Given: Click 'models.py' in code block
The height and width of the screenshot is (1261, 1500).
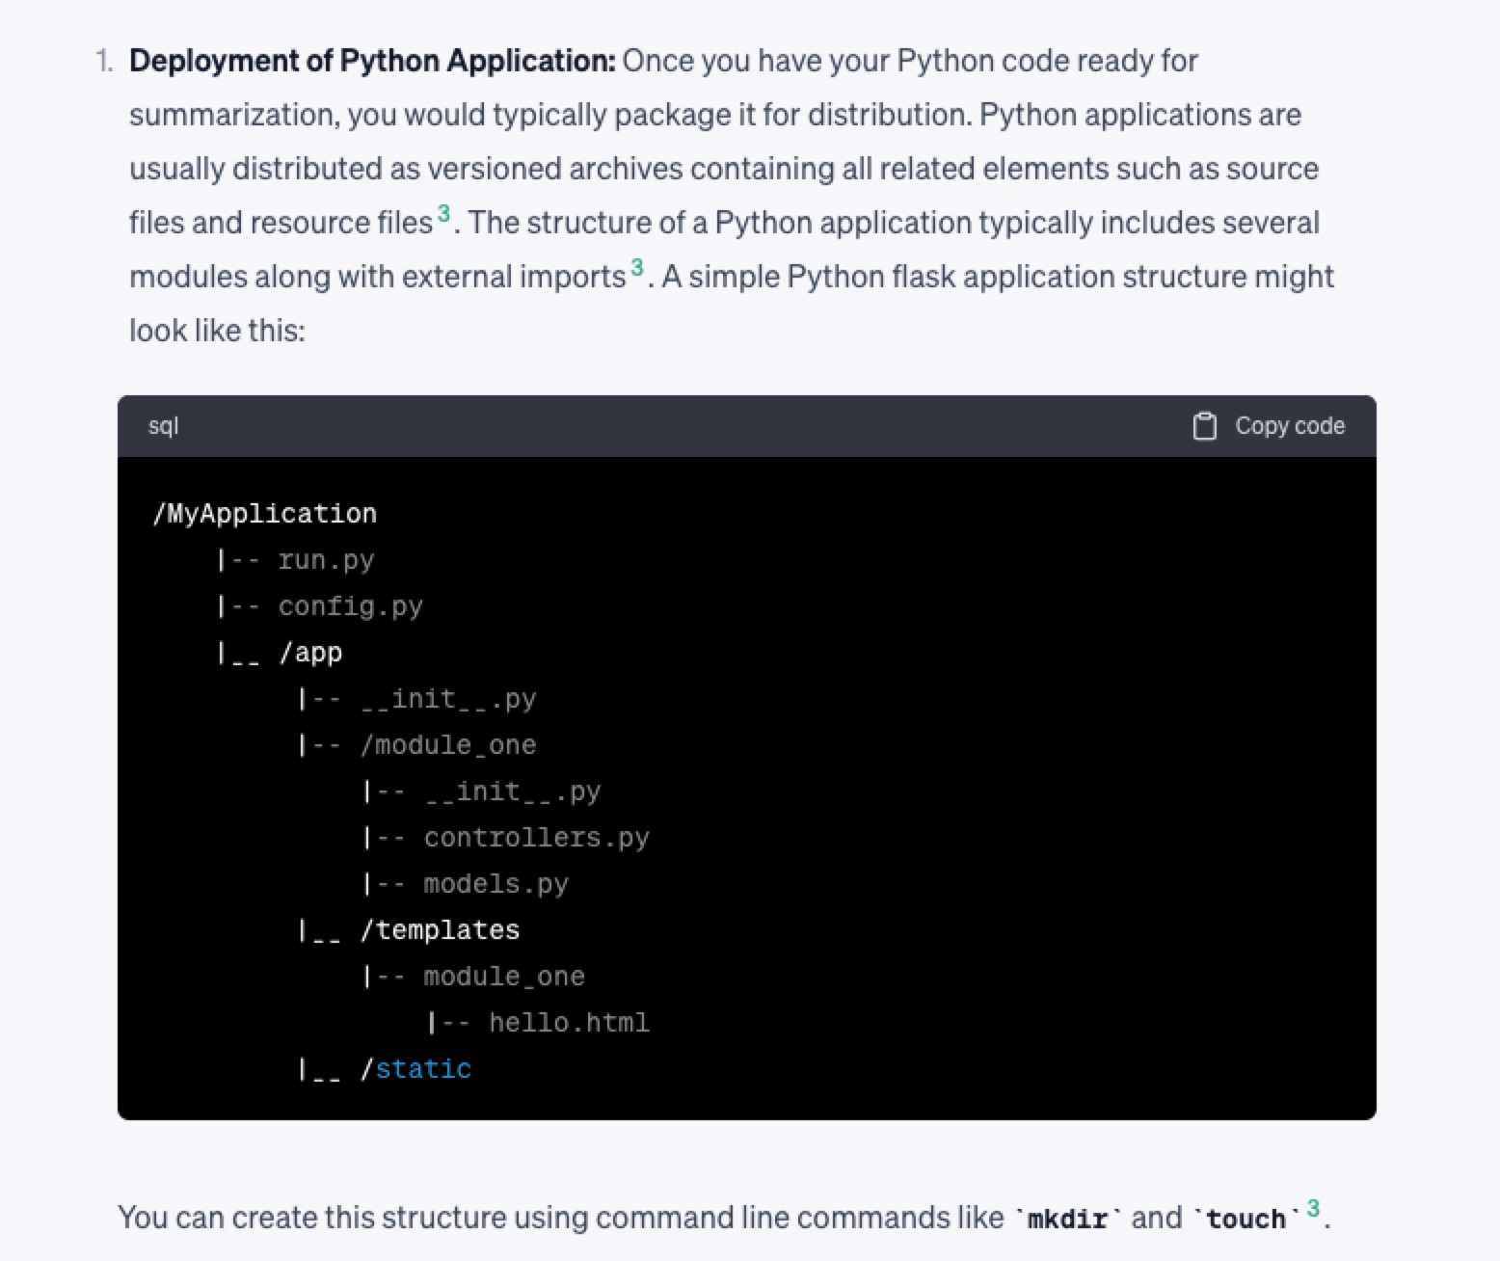Looking at the screenshot, I should point(496,884).
